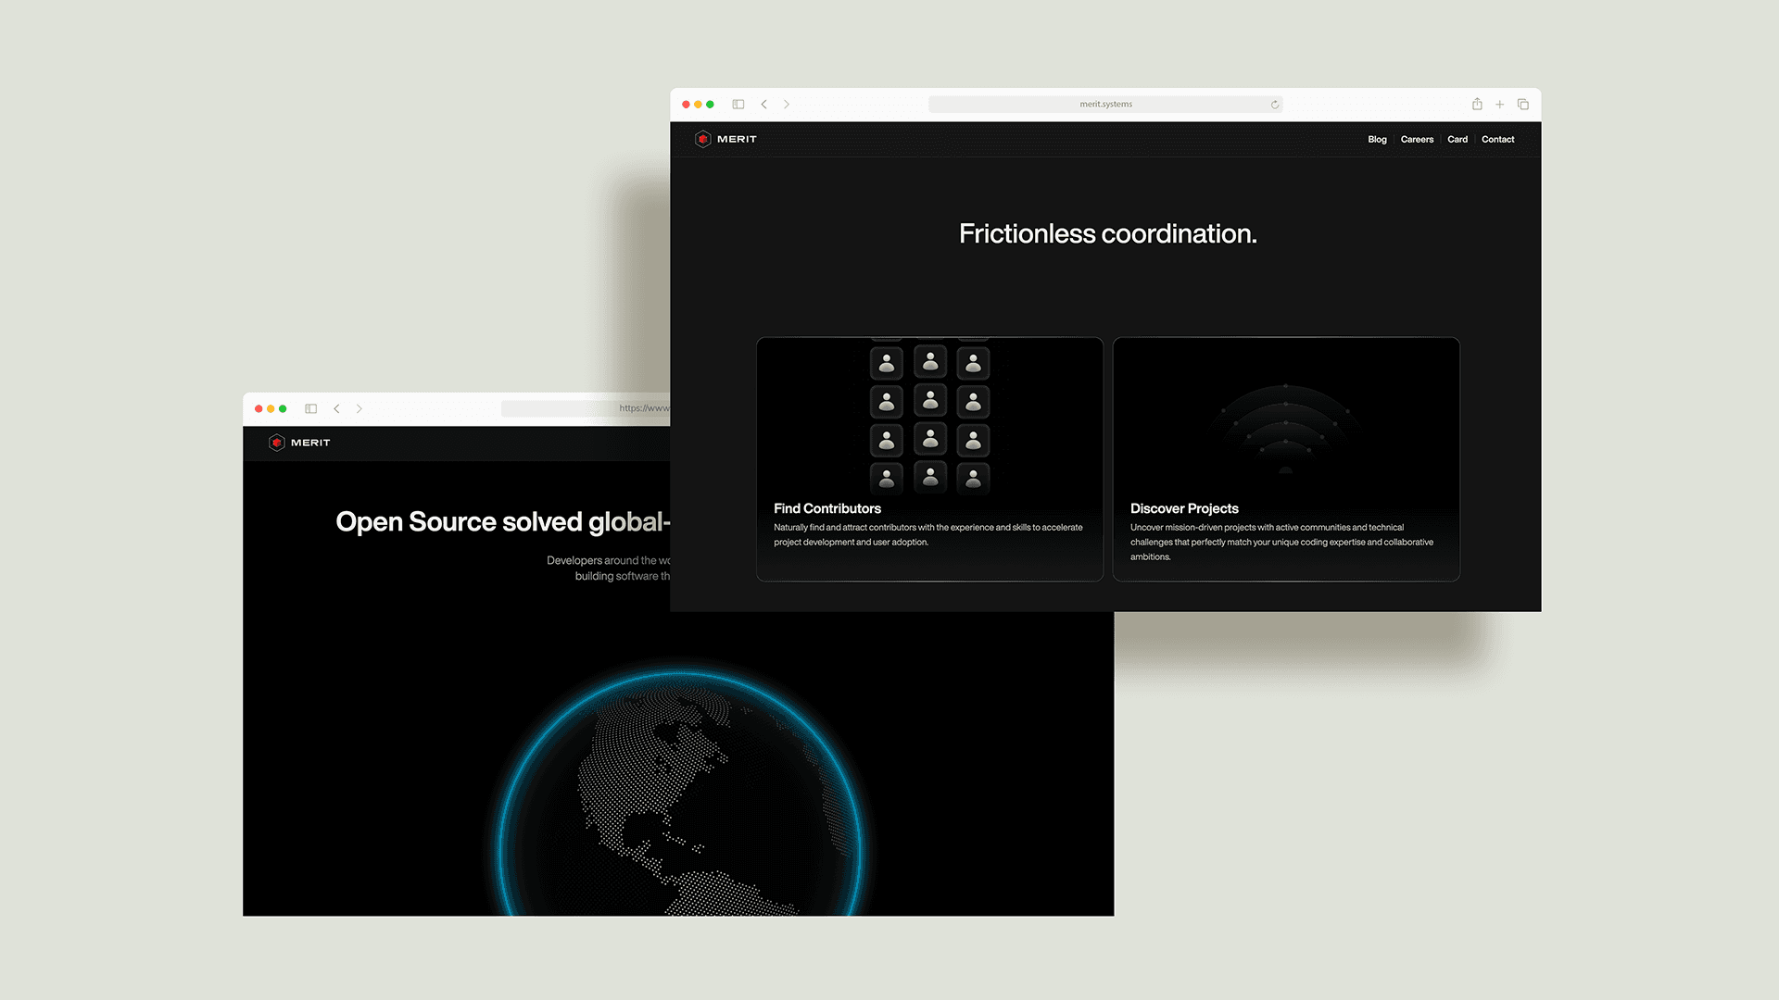Screen dimensions: 1779x1000
Task: Click the Merit hexagon logo in the navbar
Action: point(705,139)
